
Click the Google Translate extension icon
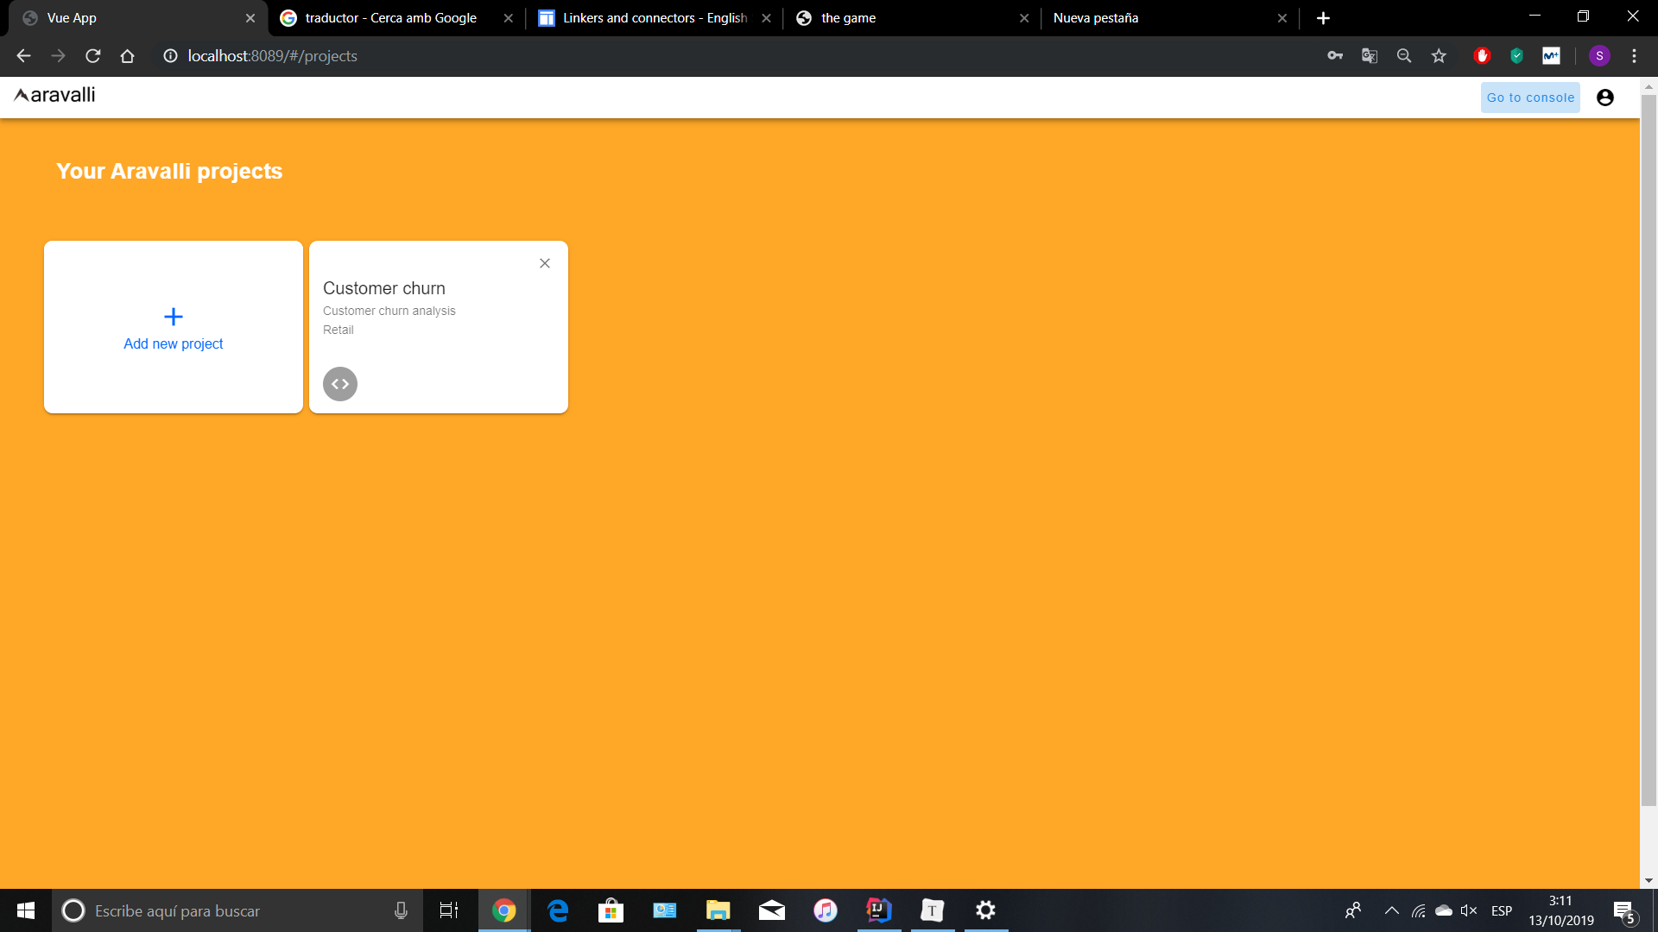[x=1370, y=56]
